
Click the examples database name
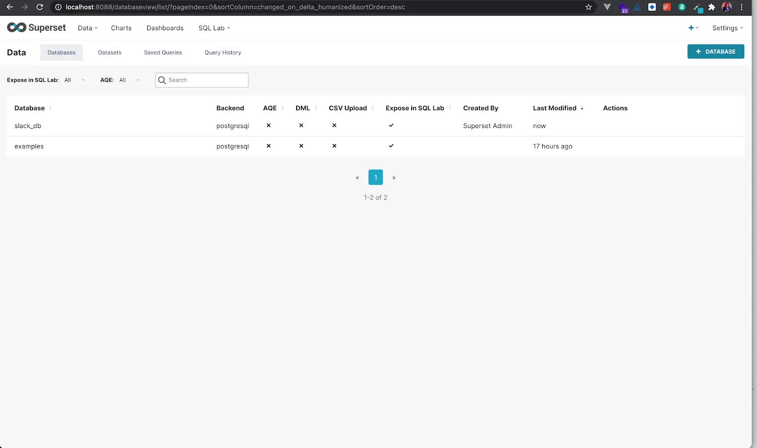click(x=29, y=146)
